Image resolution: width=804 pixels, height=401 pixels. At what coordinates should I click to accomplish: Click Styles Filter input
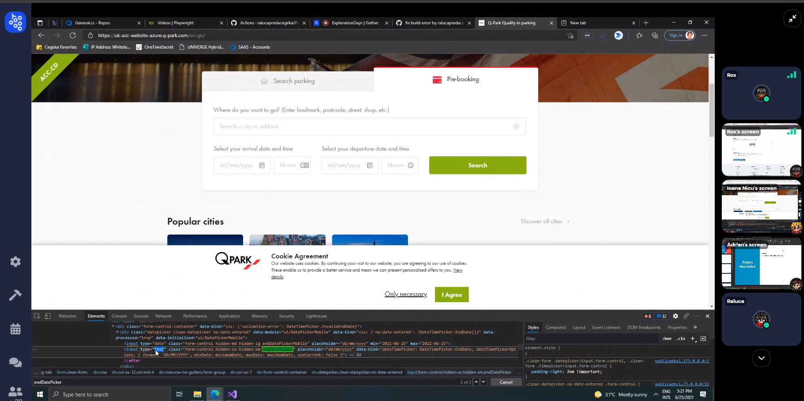click(x=591, y=339)
